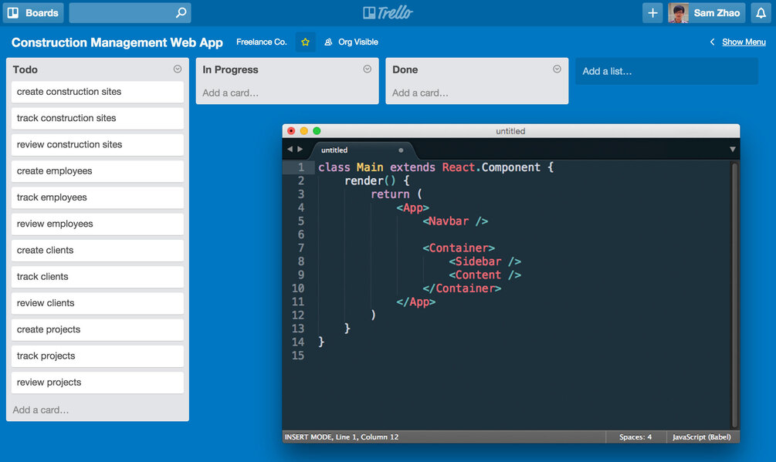Open card review construction sites

97,145
